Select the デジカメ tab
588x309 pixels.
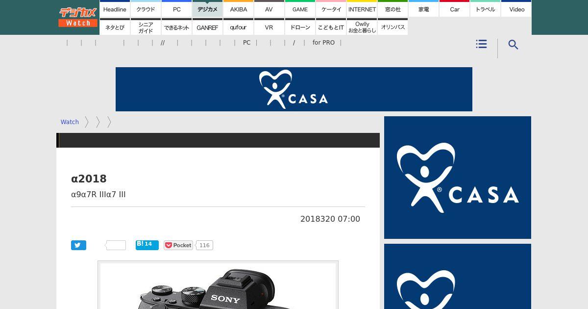pyautogui.click(x=207, y=9)
